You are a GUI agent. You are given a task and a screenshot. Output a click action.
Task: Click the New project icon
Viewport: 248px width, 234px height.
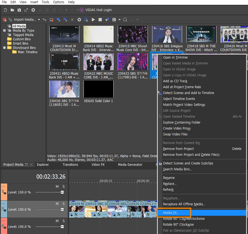pos(5,10)
